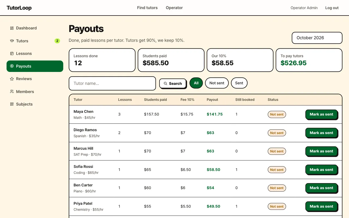The height and width of the screenshot is (218, 349).
Task: Click the Reviews star icon
Action: click(12, 79)
